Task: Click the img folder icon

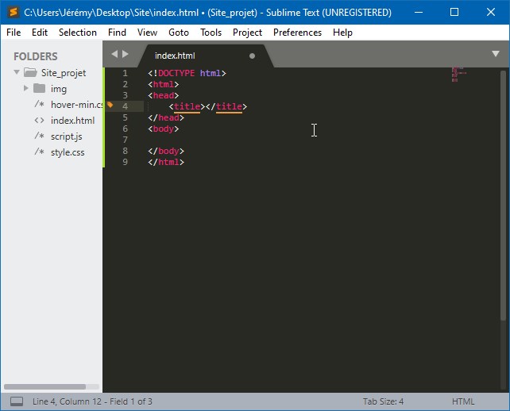Action: click(x=40, y=88)
